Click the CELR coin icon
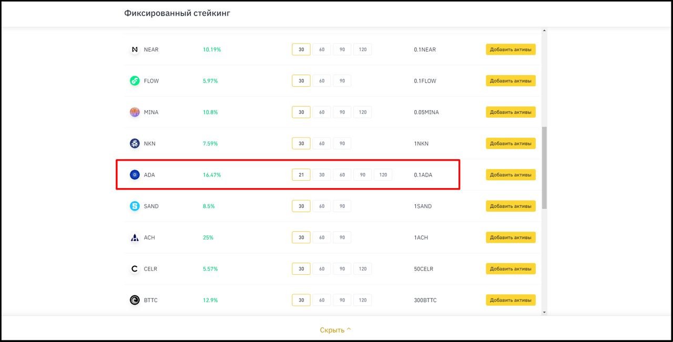 tap(135, 269)
